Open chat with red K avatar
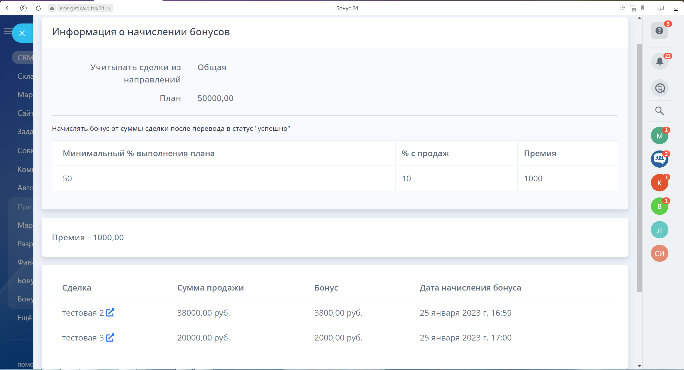The image size is (684, 370). [x=659, y=183]
